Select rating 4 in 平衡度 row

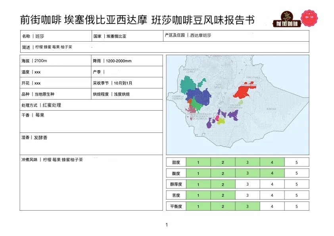(x=272, y=206)
